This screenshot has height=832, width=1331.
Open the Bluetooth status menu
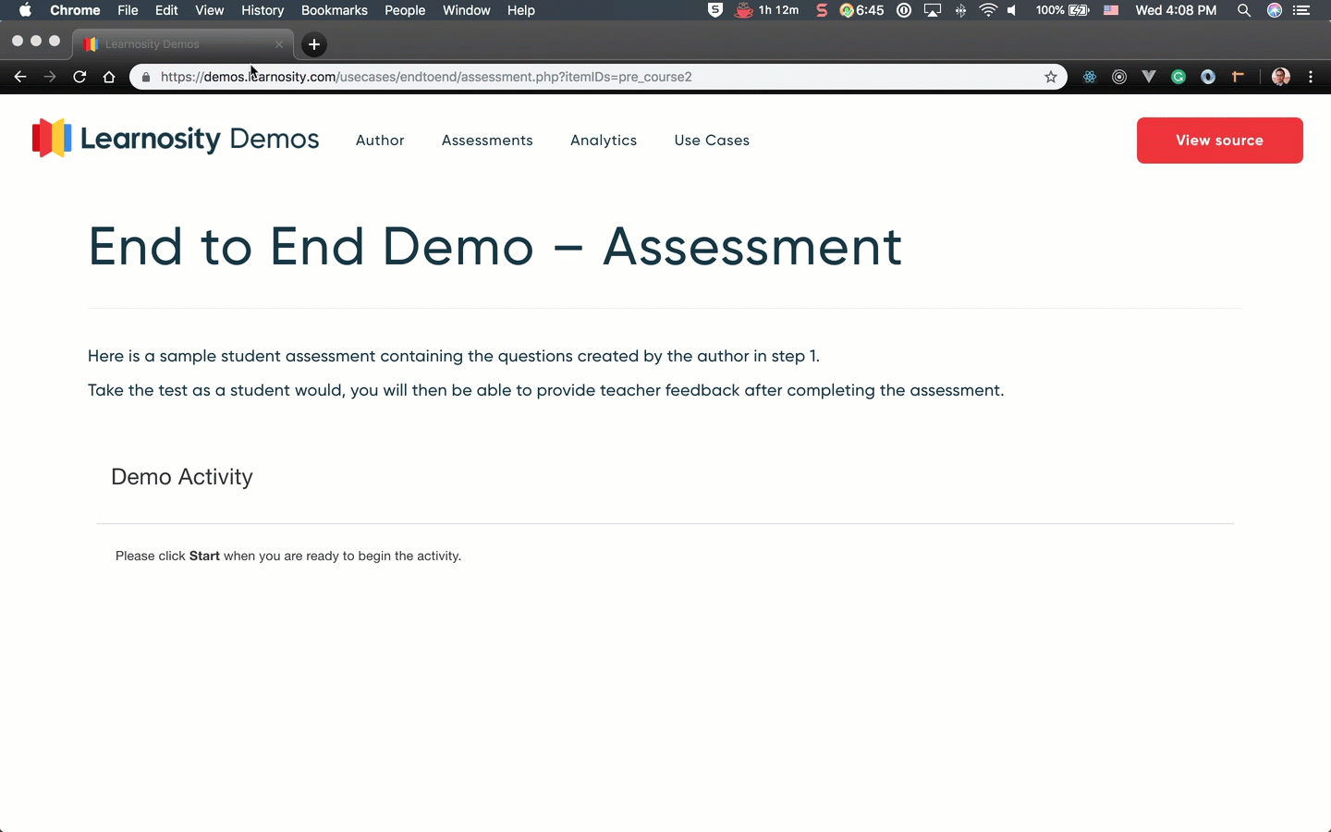(961, 10)
